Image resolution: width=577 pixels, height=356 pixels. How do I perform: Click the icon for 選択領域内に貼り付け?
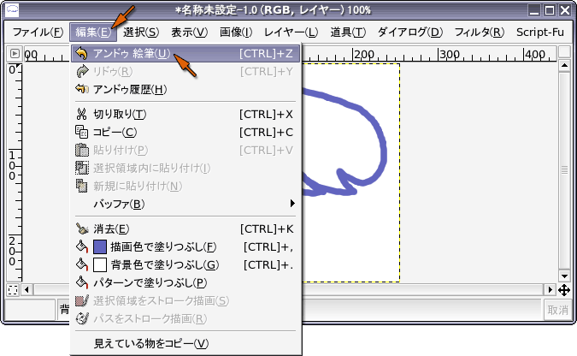pos(82,168)
